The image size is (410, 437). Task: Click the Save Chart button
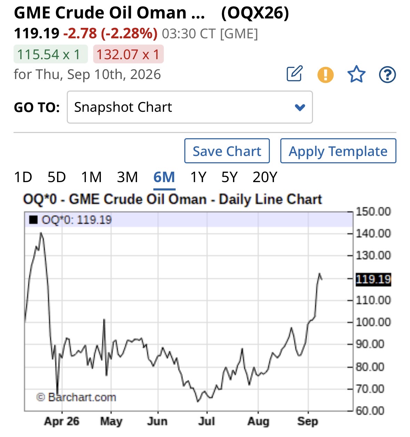coord(227,151)
